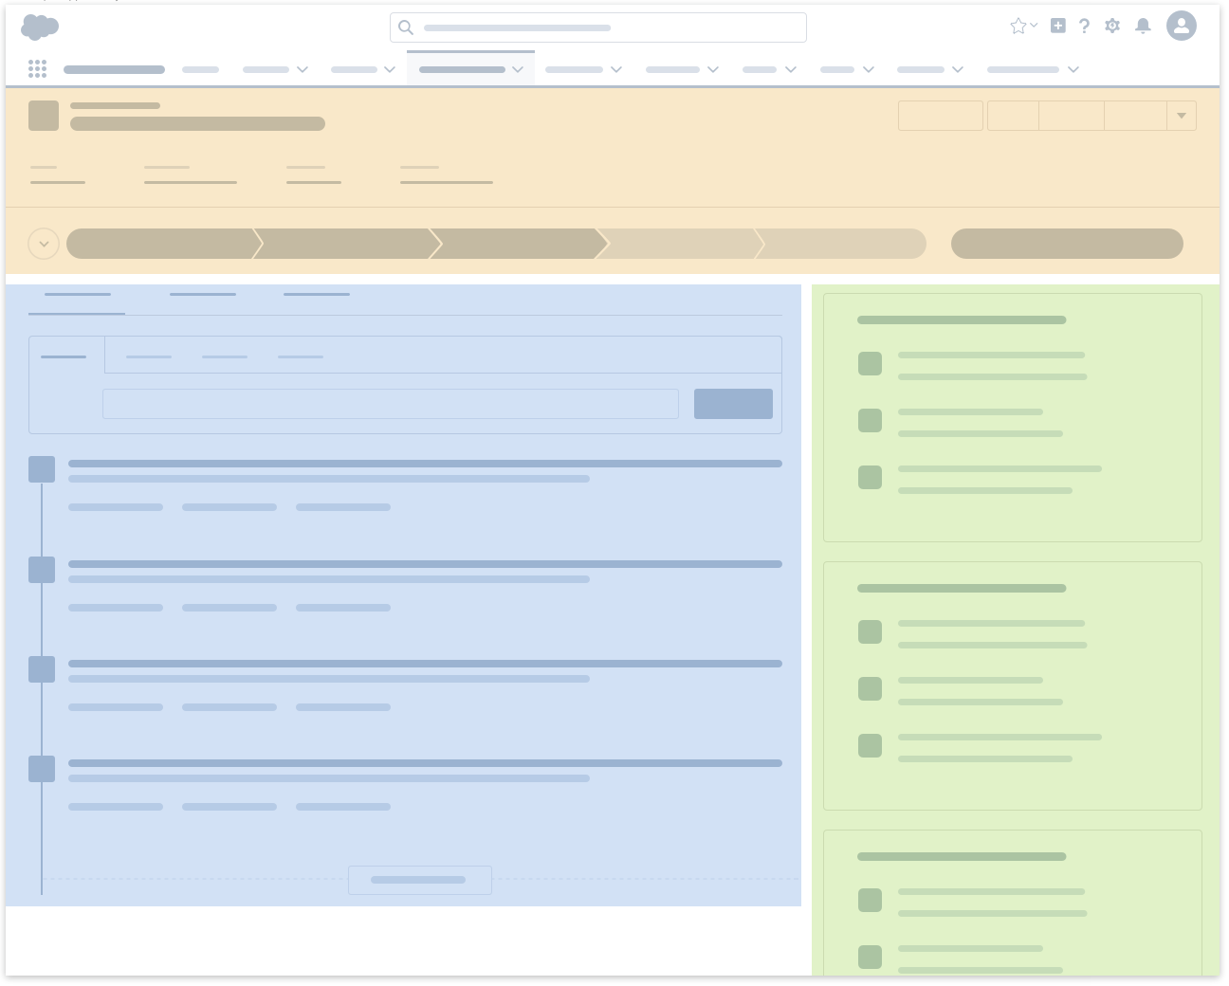Open the user profile avatar
This screenshot has height=986, width=1229.
click(1182, 26)
